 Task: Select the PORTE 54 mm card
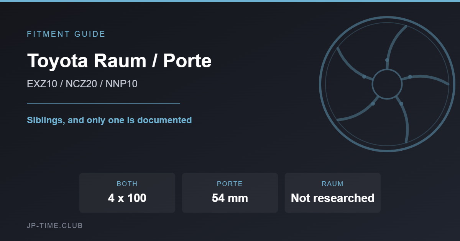(230, 193)
